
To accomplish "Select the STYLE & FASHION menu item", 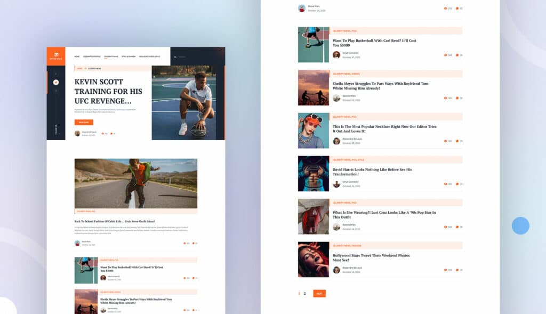I will tap(129, 56).
